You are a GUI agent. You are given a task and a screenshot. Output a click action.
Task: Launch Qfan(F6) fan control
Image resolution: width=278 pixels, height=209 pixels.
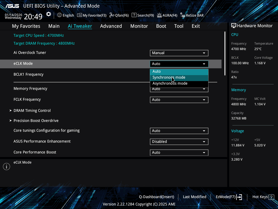pos(119,15)
